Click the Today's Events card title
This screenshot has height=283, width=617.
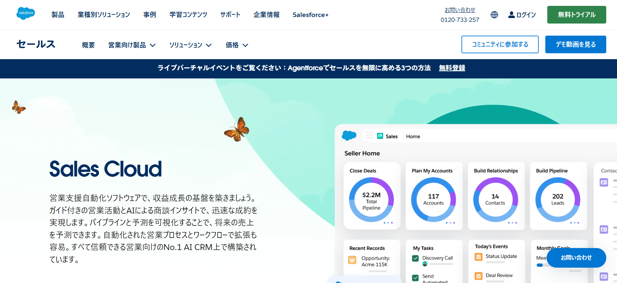(x=491, y=246)
